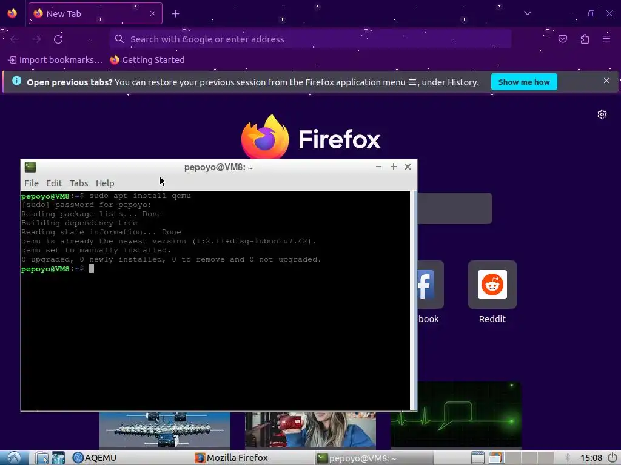
Task: Click the Show me how button
Action: click(x=524, y=82)
